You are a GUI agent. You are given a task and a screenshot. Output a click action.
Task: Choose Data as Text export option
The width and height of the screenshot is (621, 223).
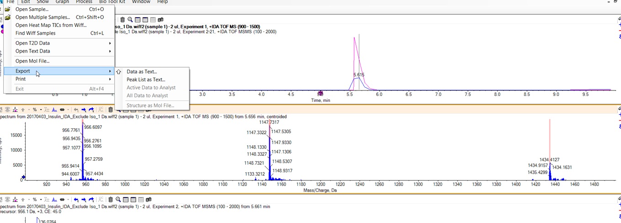click(x=142, y=72)
